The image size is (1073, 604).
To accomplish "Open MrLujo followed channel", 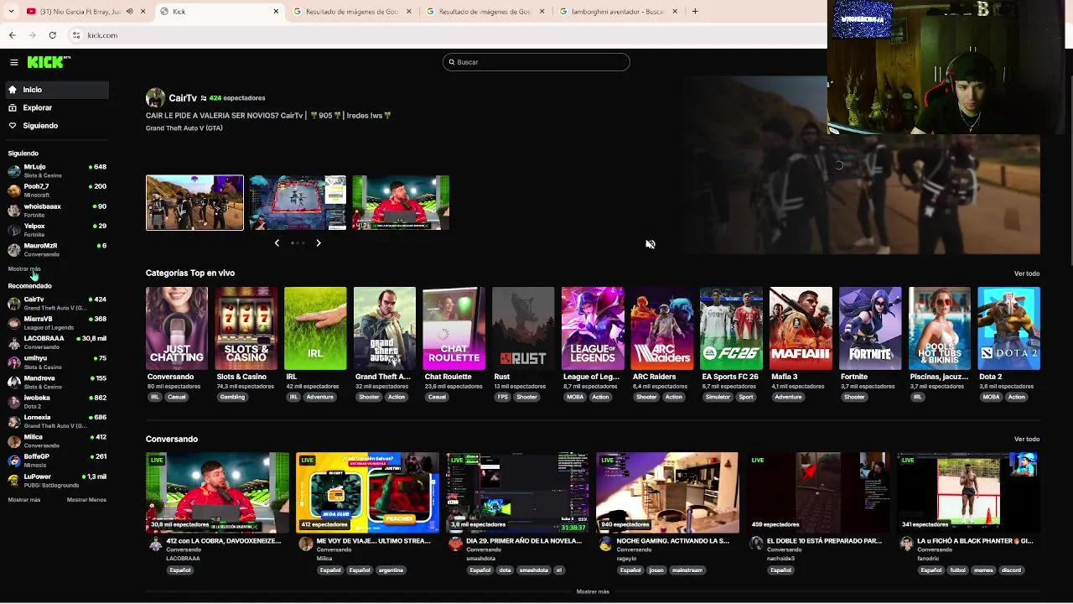I will (x=56, y=170).
